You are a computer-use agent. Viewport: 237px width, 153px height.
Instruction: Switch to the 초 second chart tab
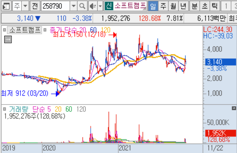pyautogui.click(x=205, y=6)
